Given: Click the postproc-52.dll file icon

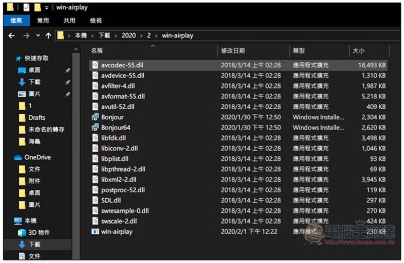Looking at the screenshot, I should click(95, 190).
